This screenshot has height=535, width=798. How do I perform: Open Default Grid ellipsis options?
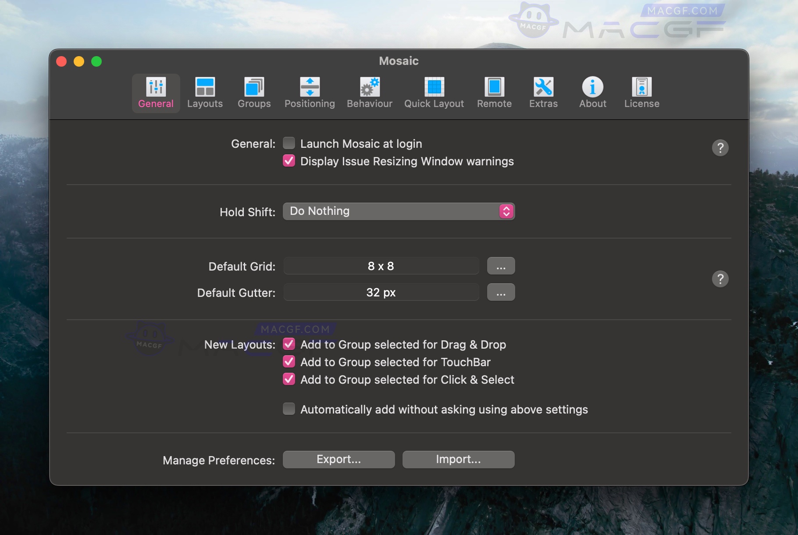(x=501, y=266)
